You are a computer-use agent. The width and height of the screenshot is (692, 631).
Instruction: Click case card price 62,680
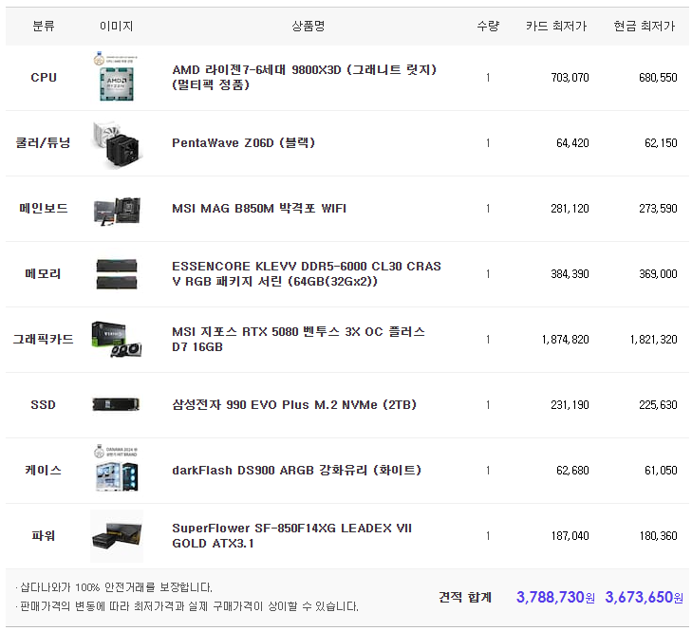point(572,471)
